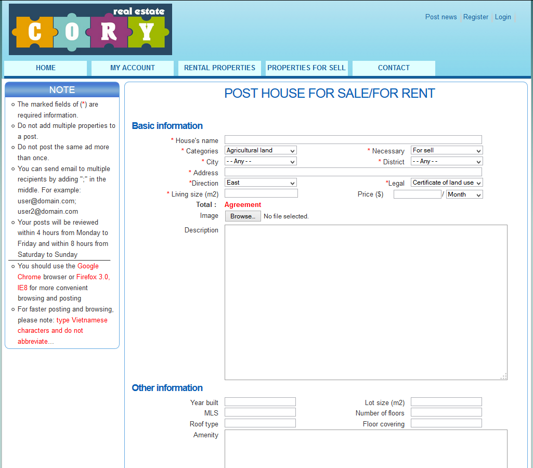Screen dimensions: 533x468
Task: Go to the CONTACT tab
Action: pyautogui.click(x=393, y=68)
